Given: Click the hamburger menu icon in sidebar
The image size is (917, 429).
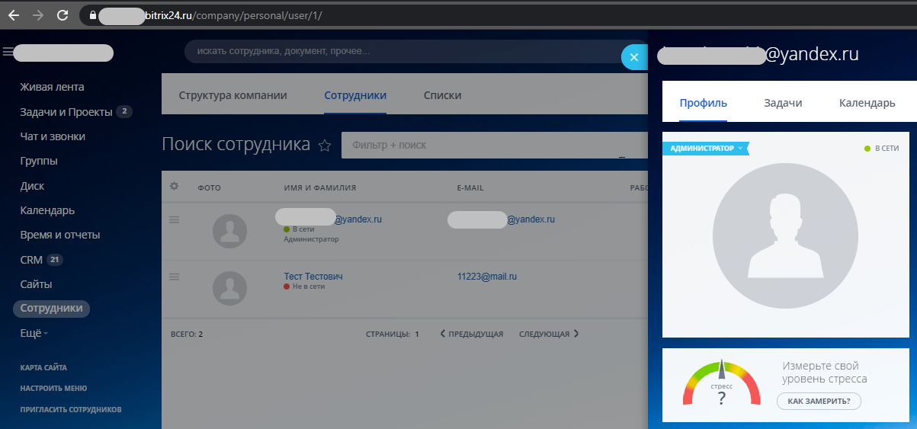Looking at the screenshot, I should pyautogui.click(x=8, y=52).
